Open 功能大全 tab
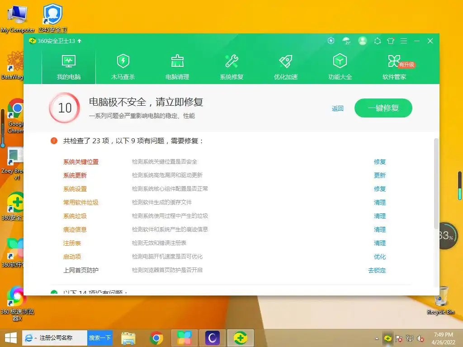 tap(340, 67)
